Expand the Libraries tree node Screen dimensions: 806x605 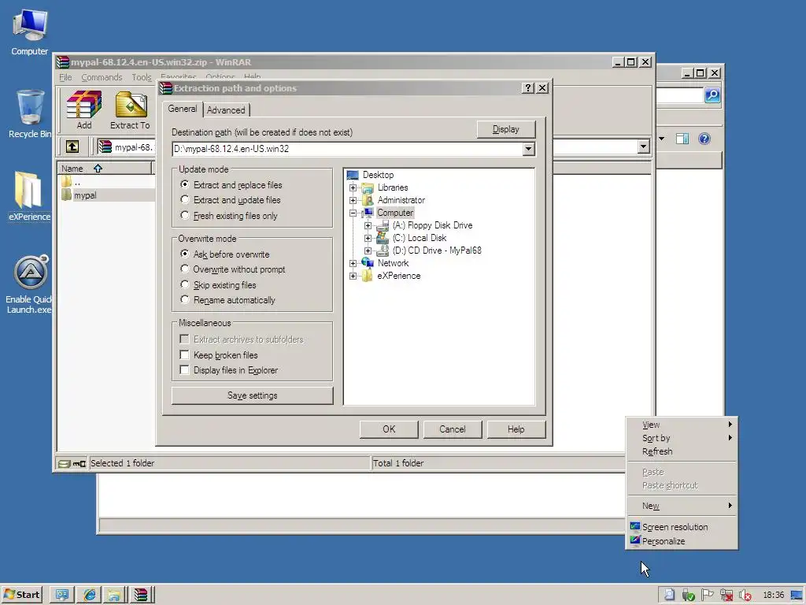click(x=353, y=187)
